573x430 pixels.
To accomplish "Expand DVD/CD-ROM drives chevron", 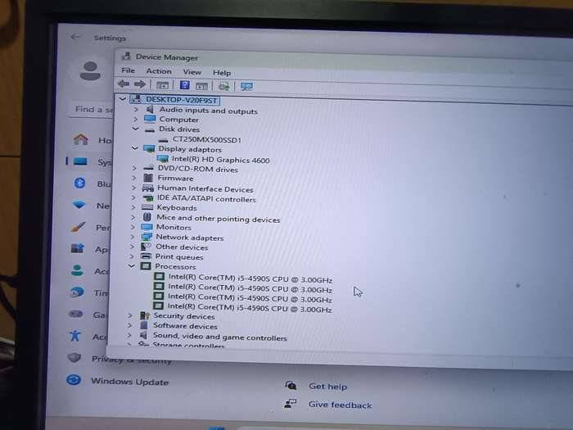I will pos(134,168).
